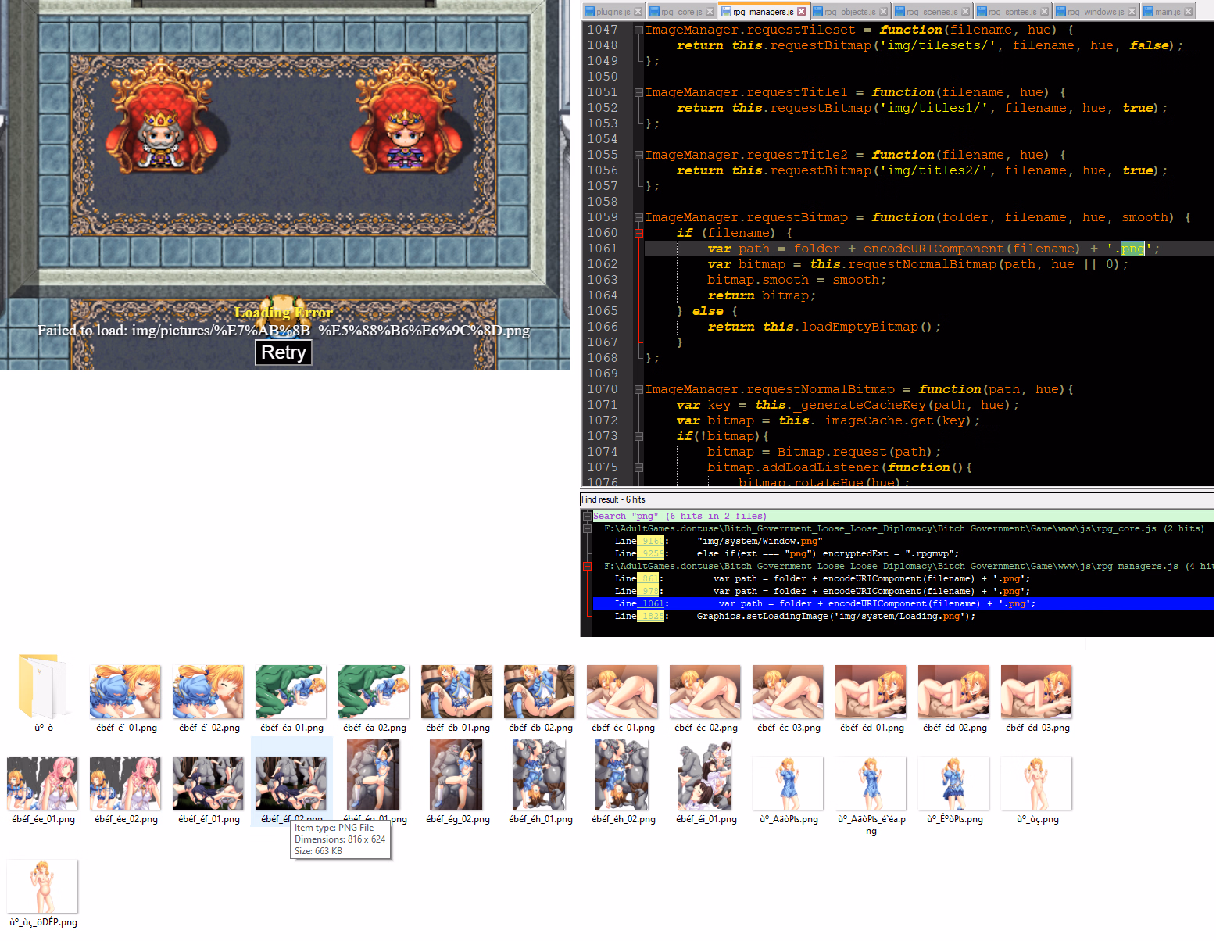The height and width of the screenshot is (941, 1216).
Task: Select the ébéf_éb_01.png file thumbnail
Action: point(457,692)
